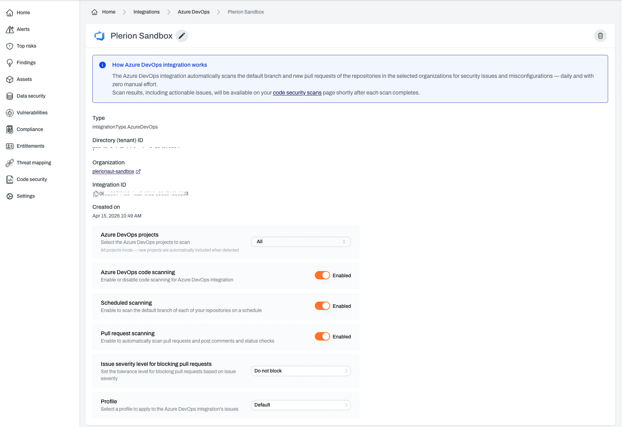The width and height of the screenshot is (622, 427).
Task: Open the Data security panel
Action: point(31,96)
